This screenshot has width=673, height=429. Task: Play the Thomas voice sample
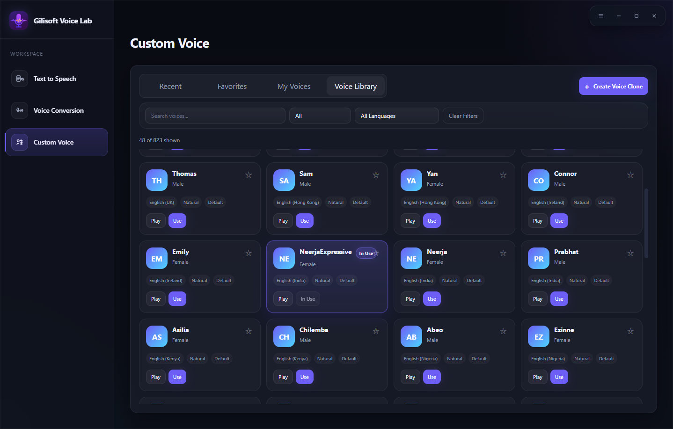[x=156, y=221]
